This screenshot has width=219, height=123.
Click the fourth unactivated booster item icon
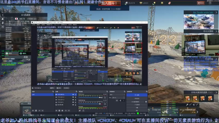coord(210,98)
